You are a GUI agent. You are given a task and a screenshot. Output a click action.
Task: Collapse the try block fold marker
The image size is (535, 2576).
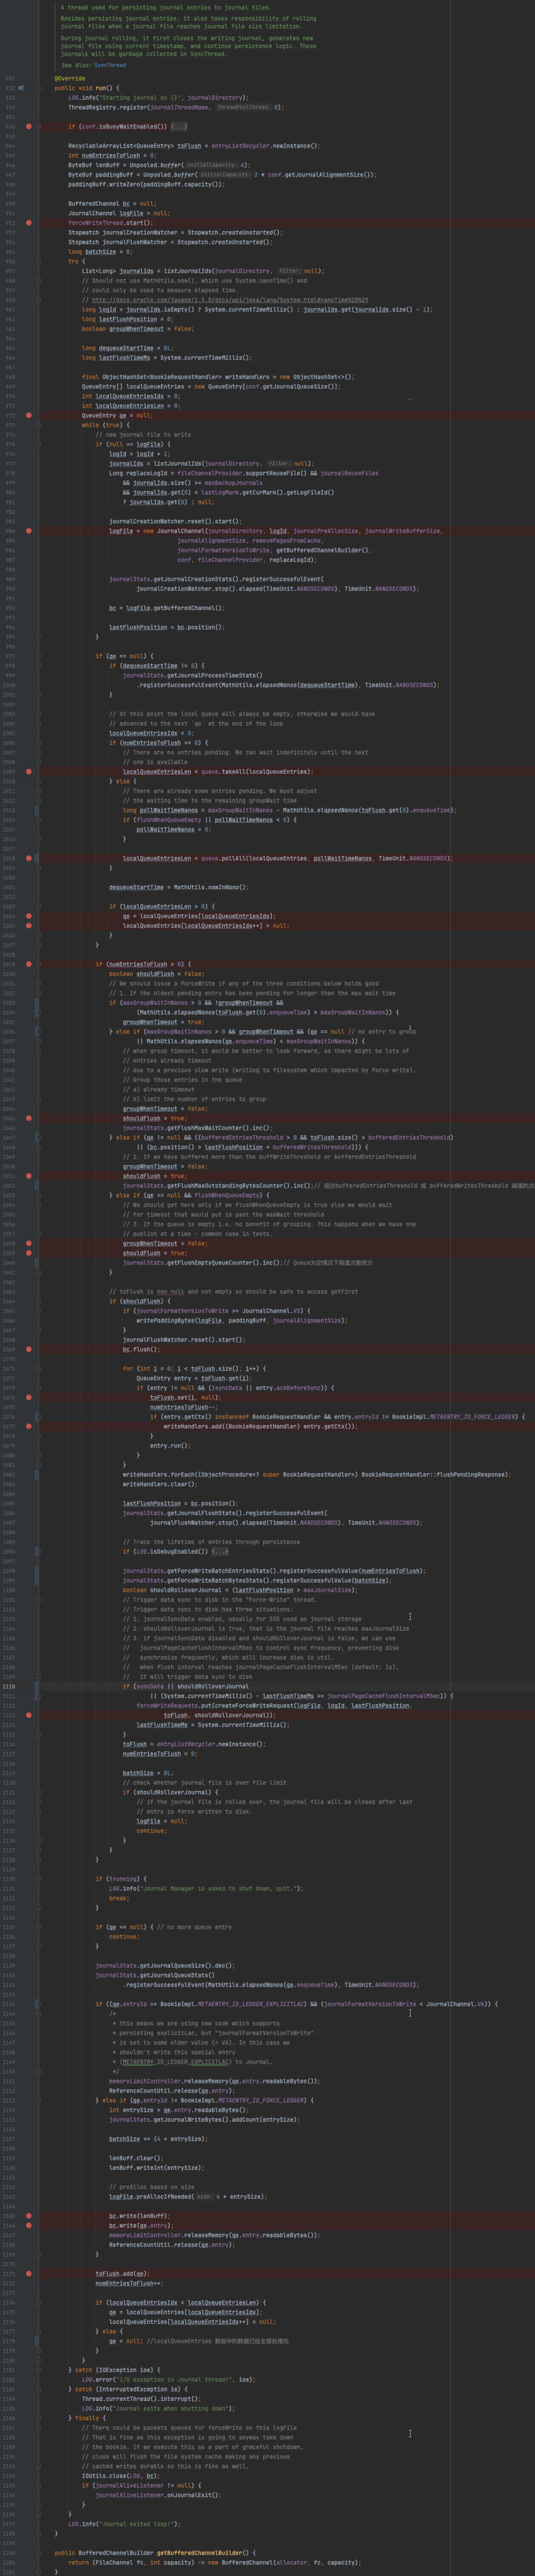coord(39,261)
